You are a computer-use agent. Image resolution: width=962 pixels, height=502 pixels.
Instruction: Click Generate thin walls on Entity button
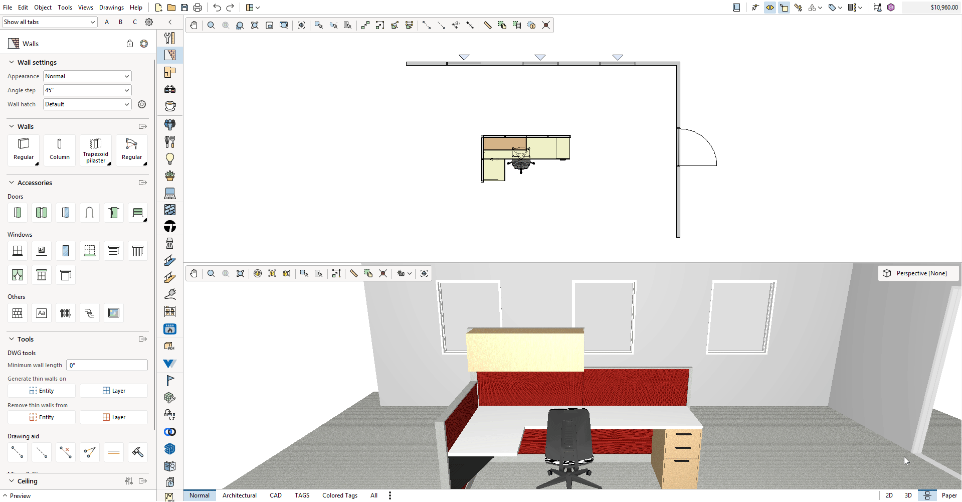click(42, 391)
